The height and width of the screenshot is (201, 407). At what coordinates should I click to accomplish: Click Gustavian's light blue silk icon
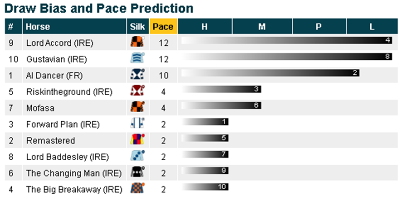tap(137, 58)
